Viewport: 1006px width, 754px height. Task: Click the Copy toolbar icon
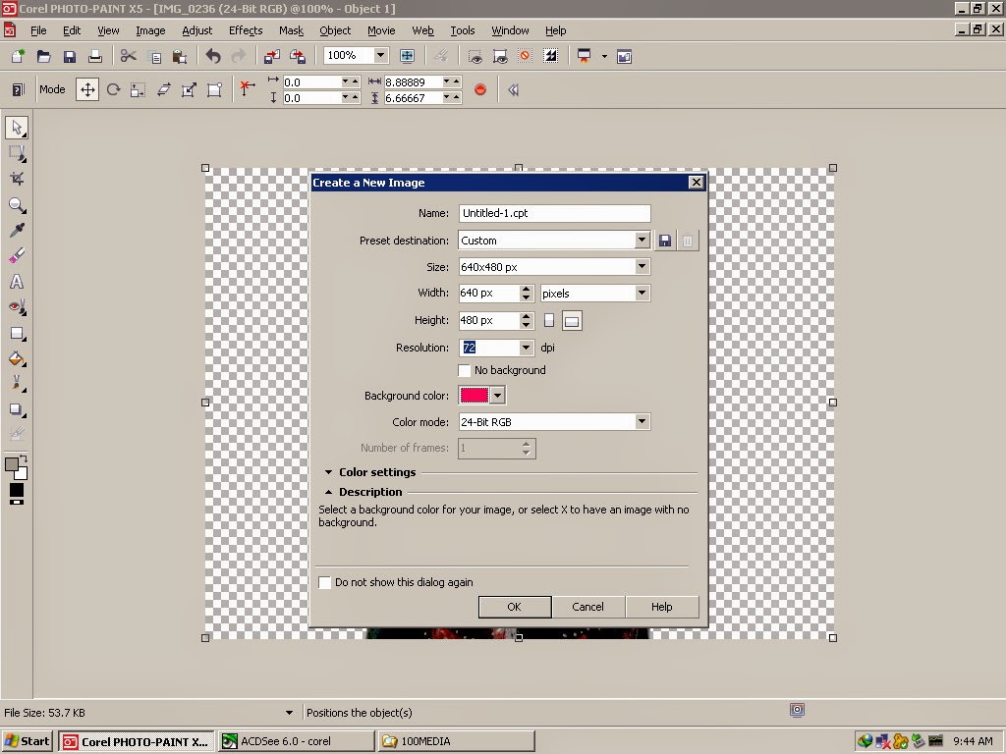pyautogui.click(x=154, y=56)
